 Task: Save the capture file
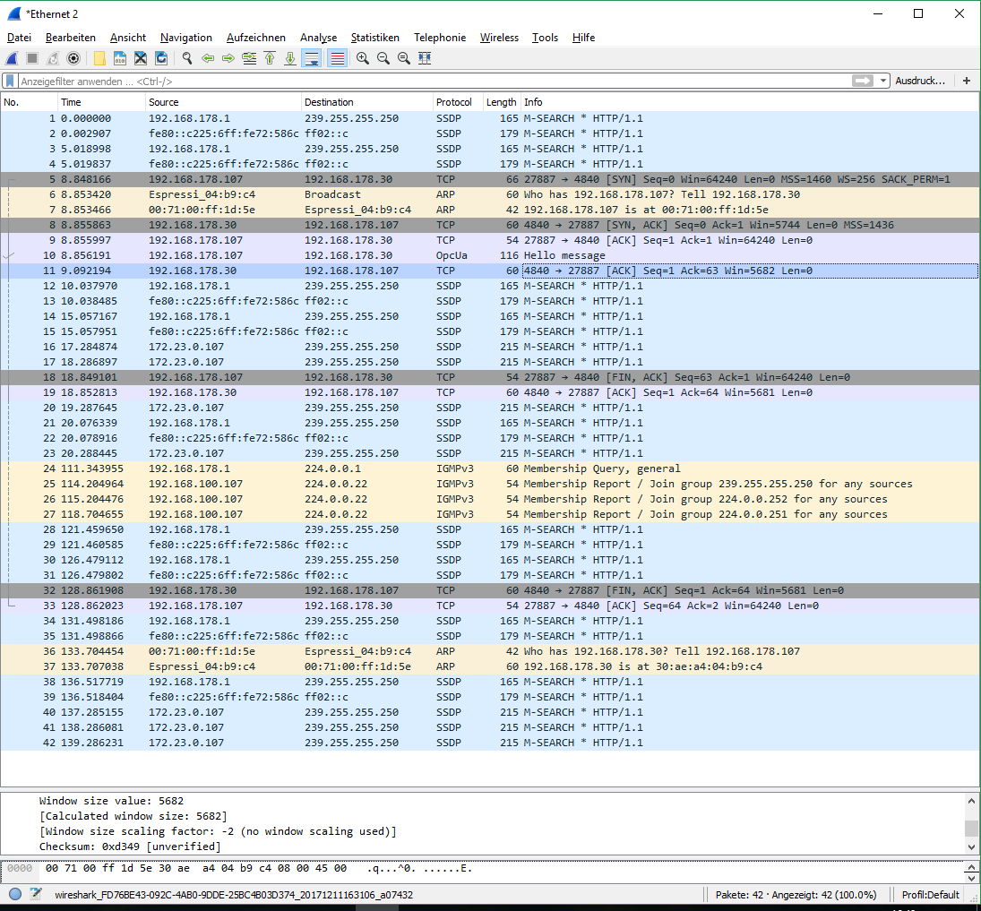point(119,58)
